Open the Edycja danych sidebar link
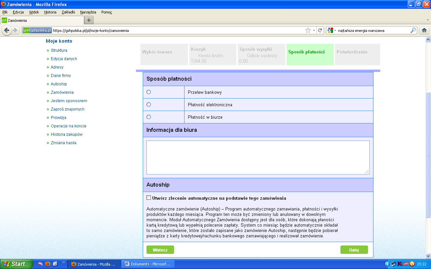This screenshot has width=431, height=269. click(x=64, y=59)
